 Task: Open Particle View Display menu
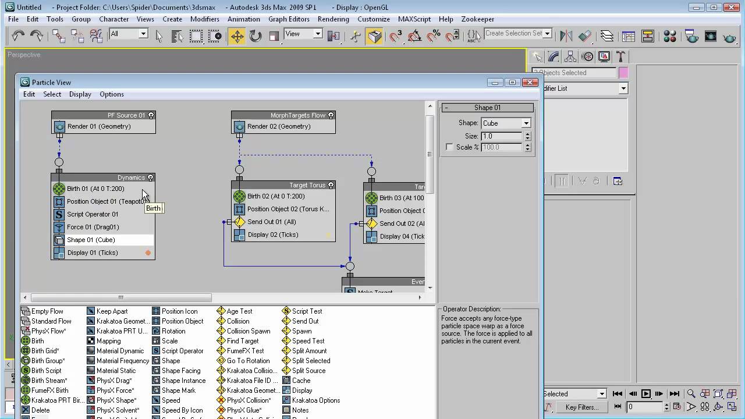80,94
